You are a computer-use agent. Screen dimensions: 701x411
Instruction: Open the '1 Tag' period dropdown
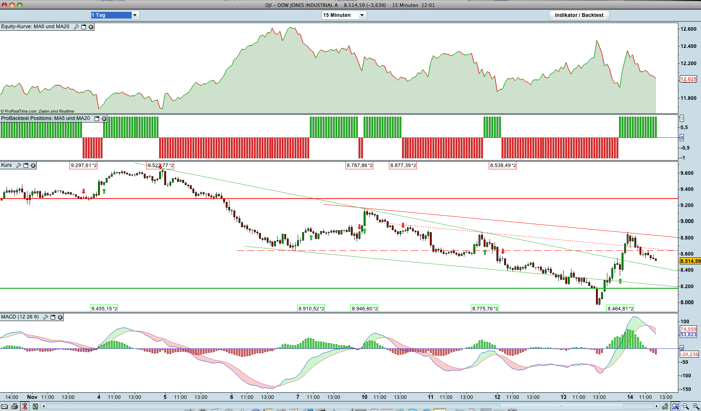pos(115,15)
